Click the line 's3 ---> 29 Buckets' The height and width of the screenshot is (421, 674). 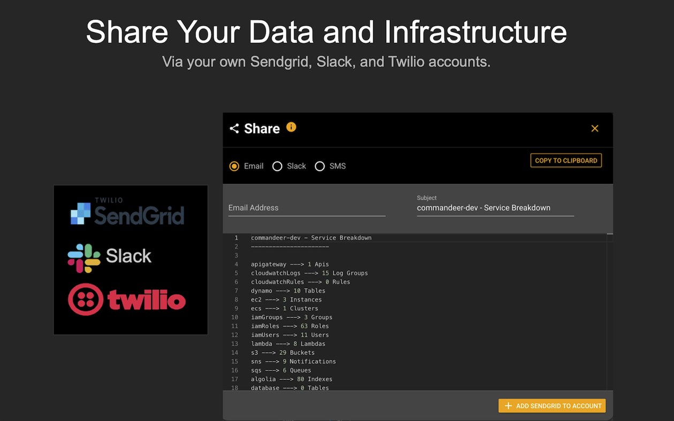pos(283,353)
